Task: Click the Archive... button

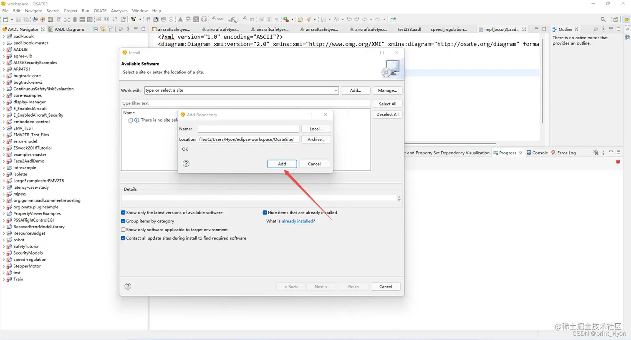Action: pos(316,139)
